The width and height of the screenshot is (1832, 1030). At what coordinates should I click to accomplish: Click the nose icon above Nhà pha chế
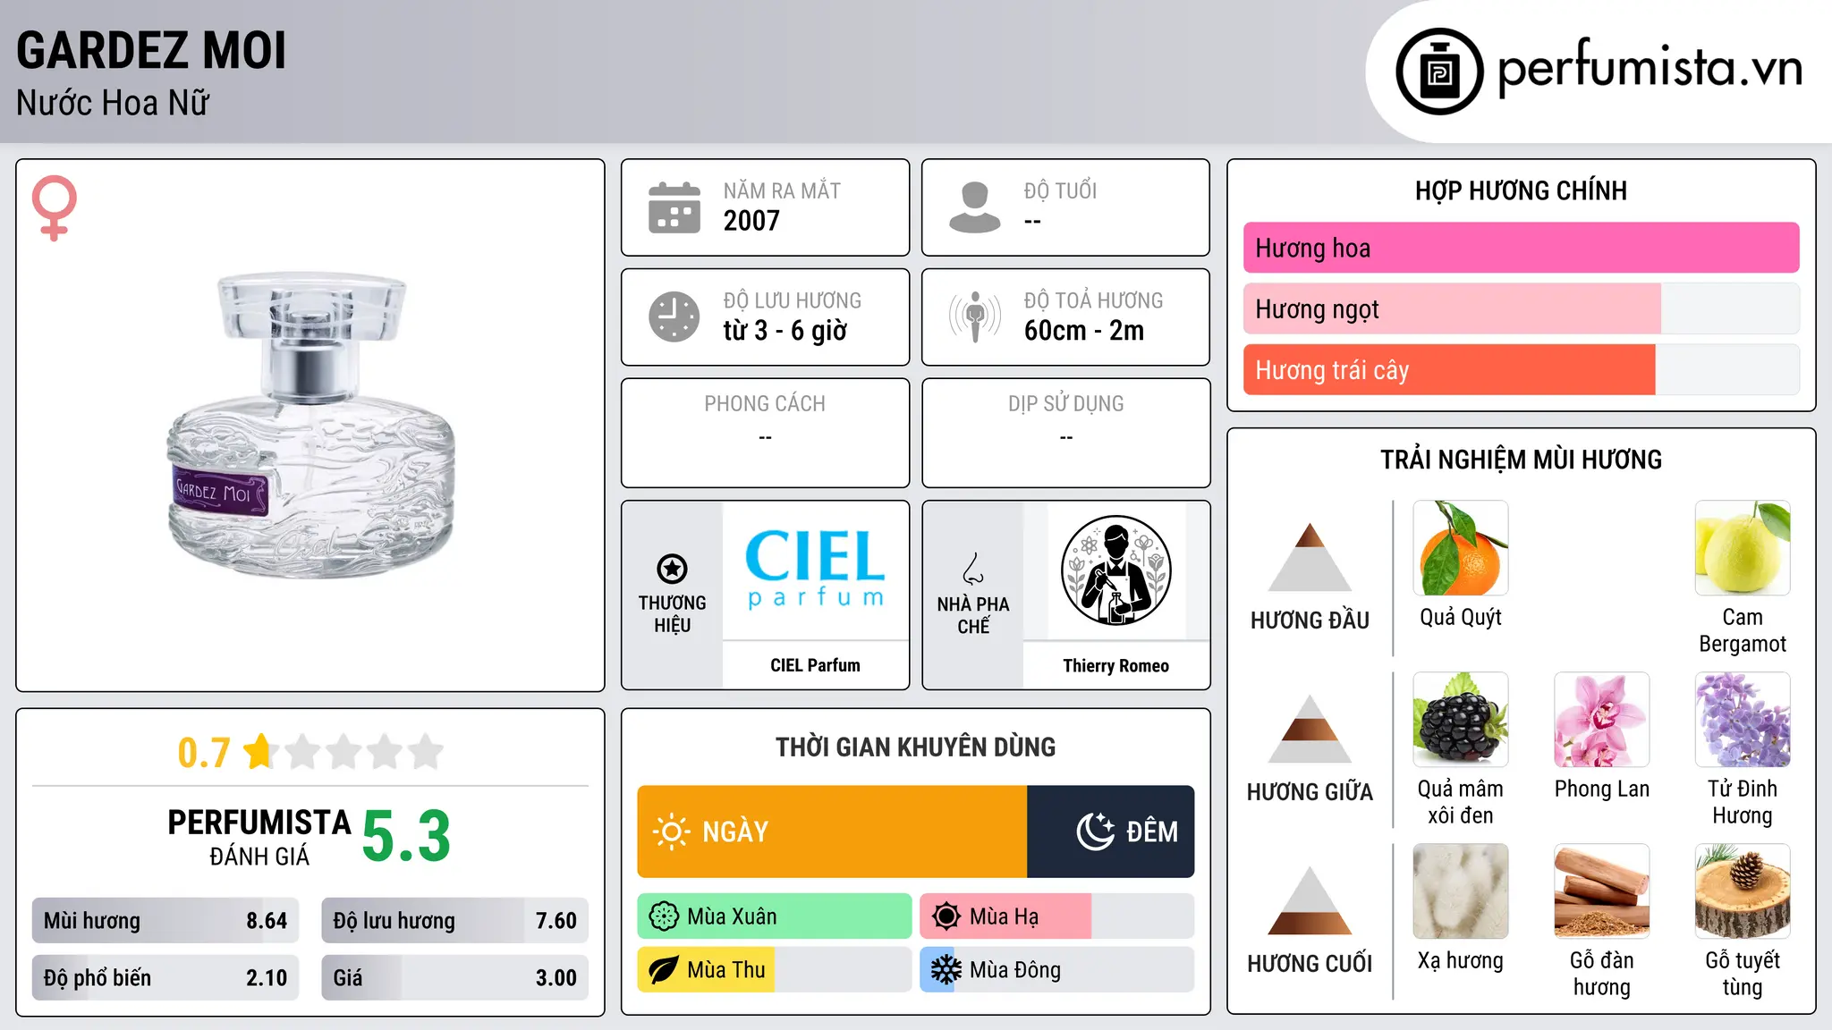coord(973,569)
